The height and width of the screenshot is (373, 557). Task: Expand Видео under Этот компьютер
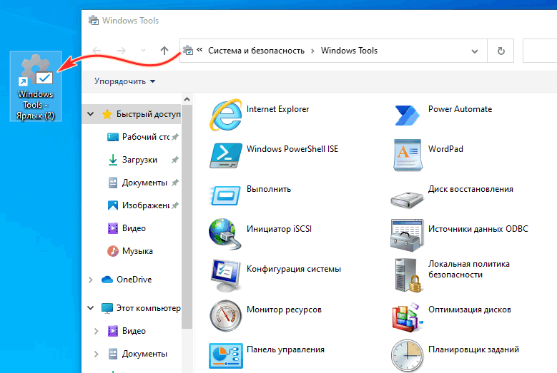97,331
